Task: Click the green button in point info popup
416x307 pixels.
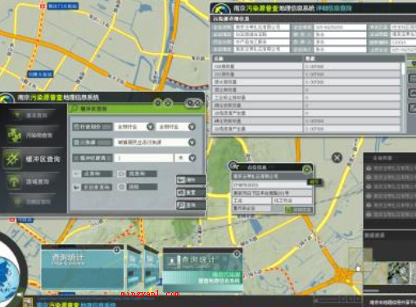Action: coord(299,210)
